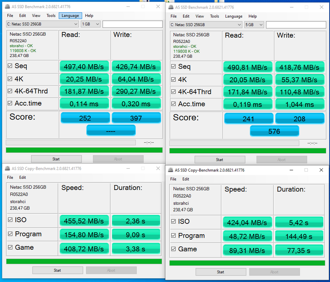330x282 pixels.
Task: Click the app icon of the 5 GB benchmark window
Action: coord(171,7)
